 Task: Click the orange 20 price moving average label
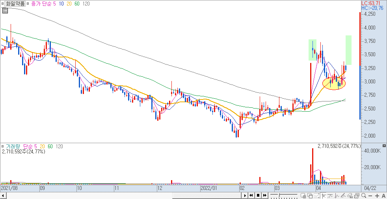pyautogui.click(x=69, y=4)
